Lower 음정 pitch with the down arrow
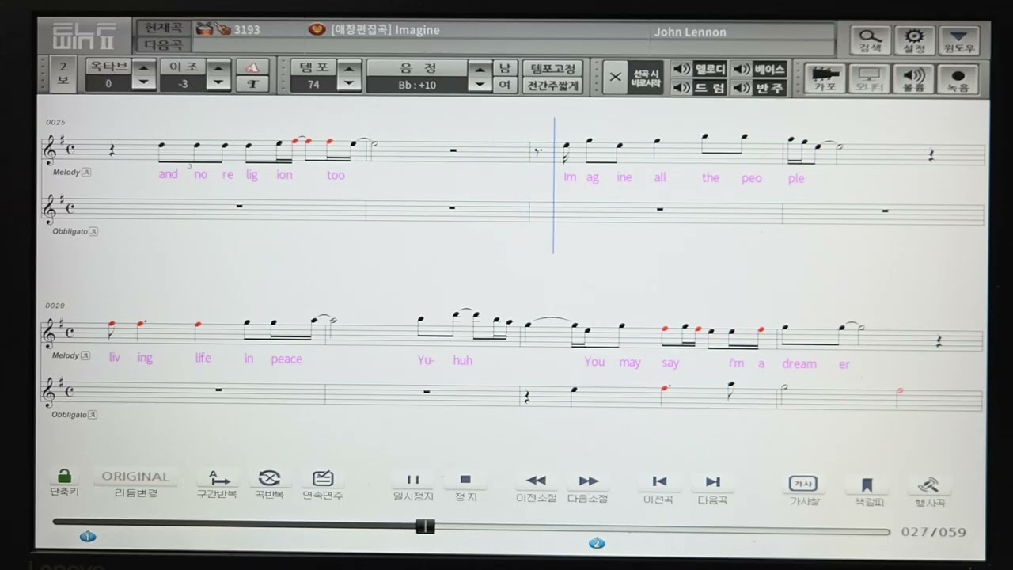 [480, 85]
